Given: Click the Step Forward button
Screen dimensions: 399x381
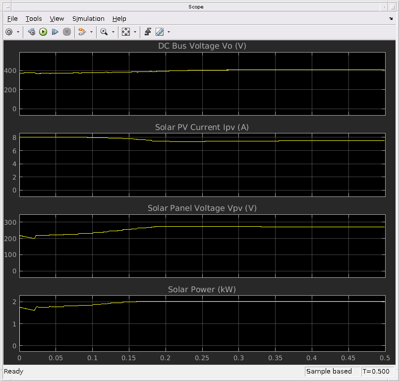Looking at the screenshot, I should (55, 32).
